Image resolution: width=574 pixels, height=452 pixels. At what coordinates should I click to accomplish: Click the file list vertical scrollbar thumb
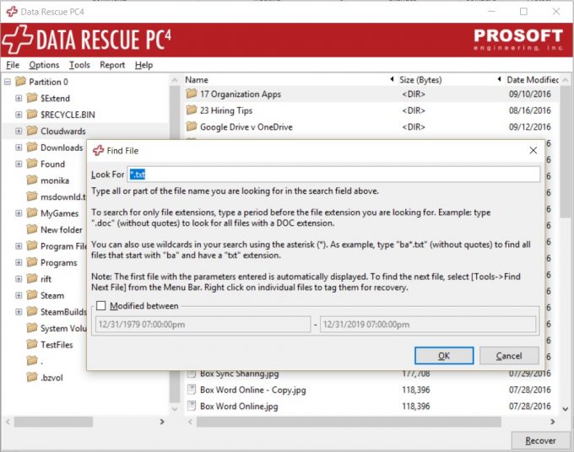pos(566,152)
